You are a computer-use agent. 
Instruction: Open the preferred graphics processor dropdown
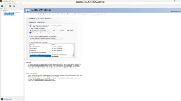click(46, 39)
